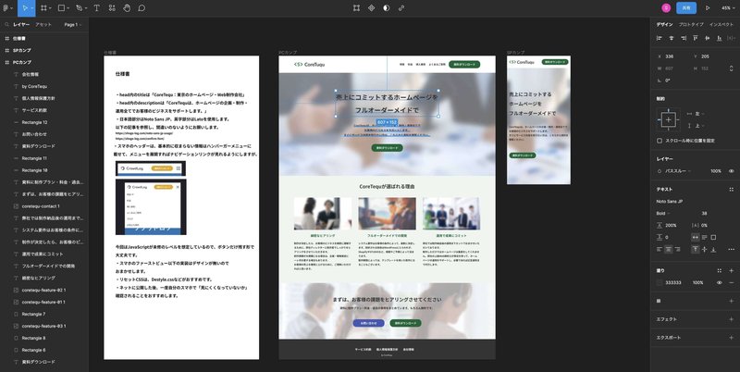Viewport: 740px width, 372px height.
Task: Toggle fill visibility eye for 333333
Action: click(x=720, y=283)
